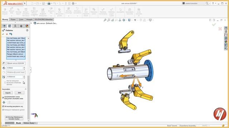
Task: Open the Print dropdown arrow
Action: tap(52, 3)
